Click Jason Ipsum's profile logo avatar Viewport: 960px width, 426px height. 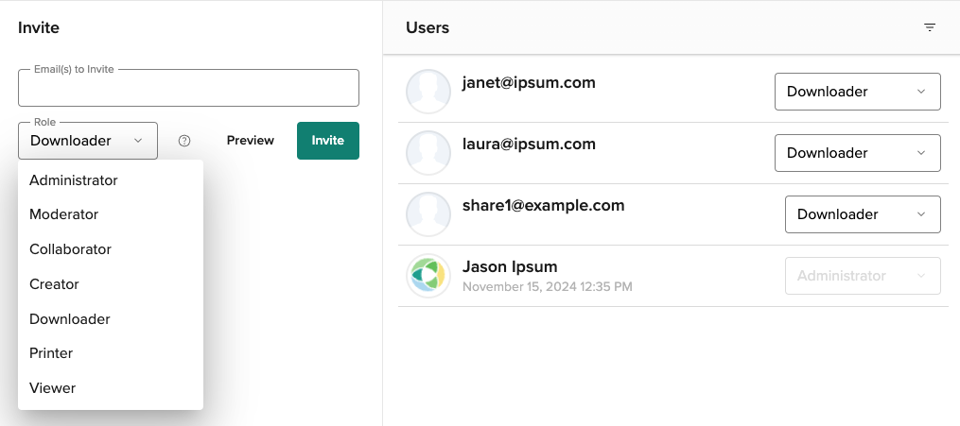pyautogui.click(x=428, y=276)
